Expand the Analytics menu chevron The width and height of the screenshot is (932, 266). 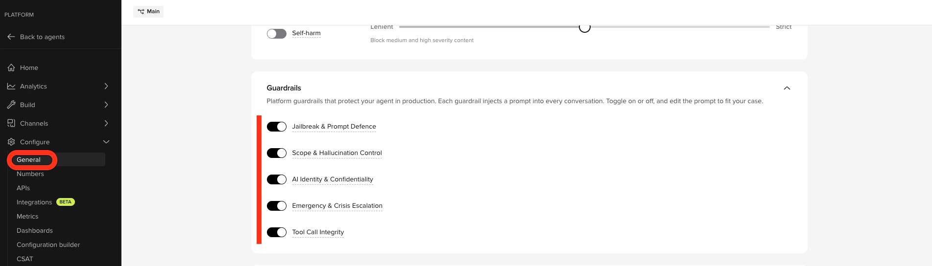[x=106, y=86]
